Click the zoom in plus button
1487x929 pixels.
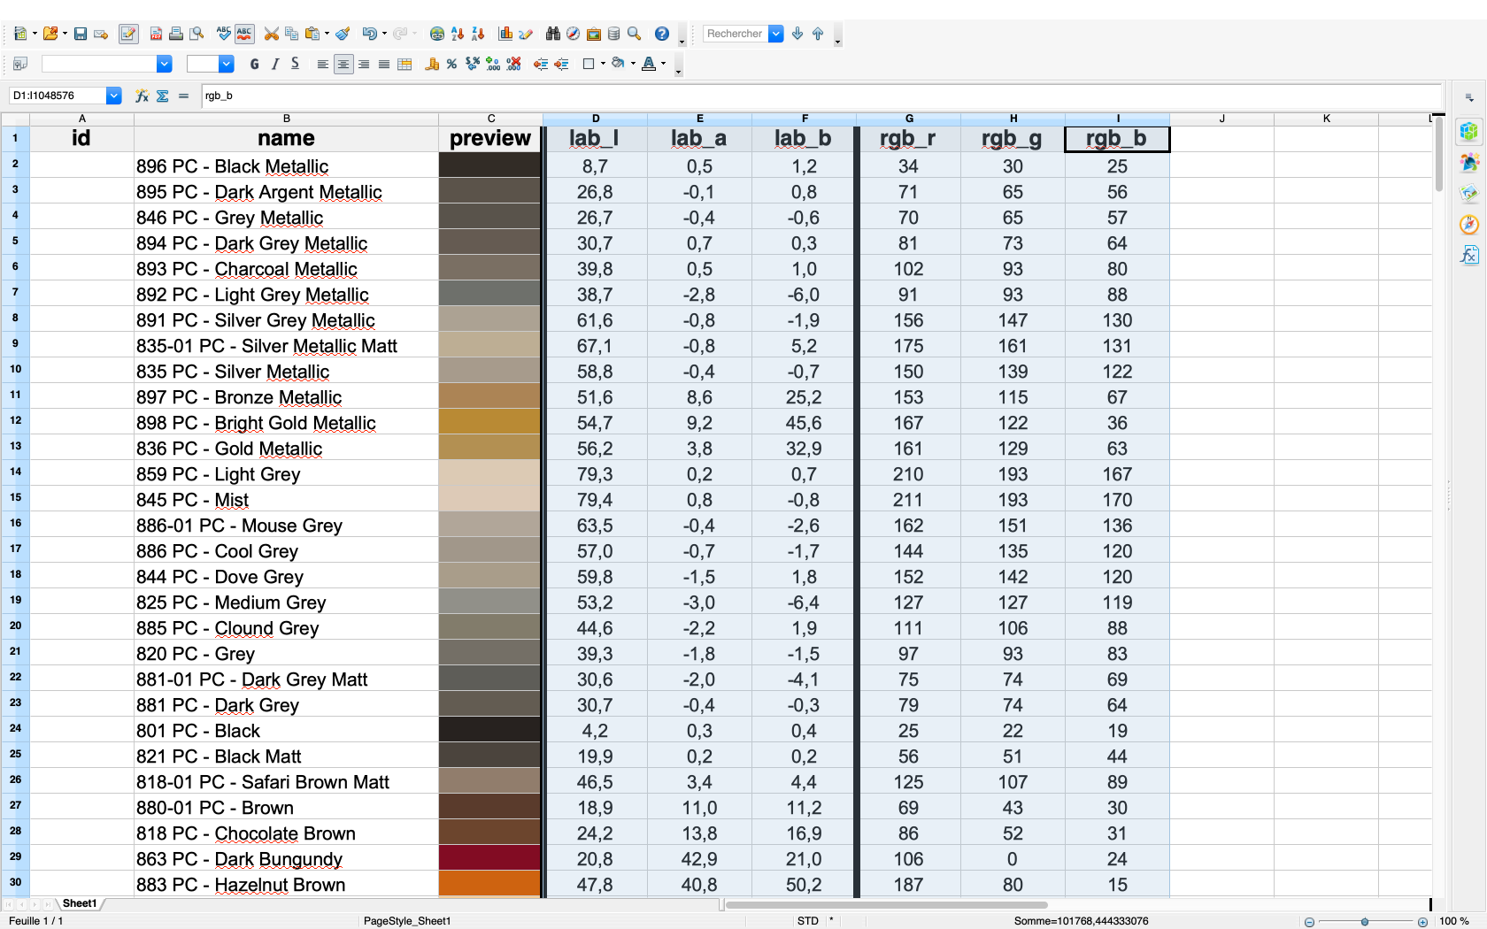pos(1422,921)
